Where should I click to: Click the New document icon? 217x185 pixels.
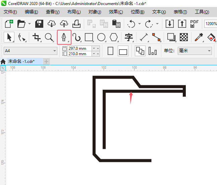tap(9, 24)
